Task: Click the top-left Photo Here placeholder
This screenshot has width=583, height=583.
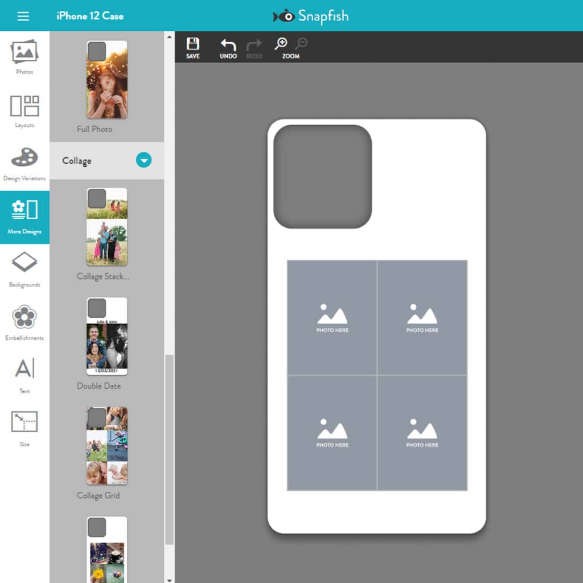Action: [332, 317]
